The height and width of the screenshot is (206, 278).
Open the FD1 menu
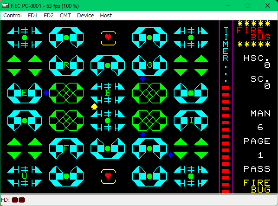32,16
